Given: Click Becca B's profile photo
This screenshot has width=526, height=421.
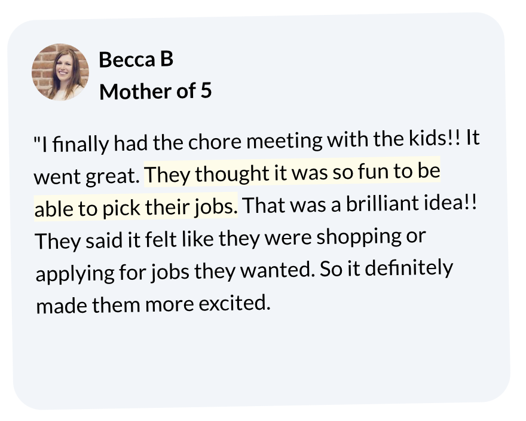Looking at the screenshot, I should pyautogui.click(x=60, y=72).
